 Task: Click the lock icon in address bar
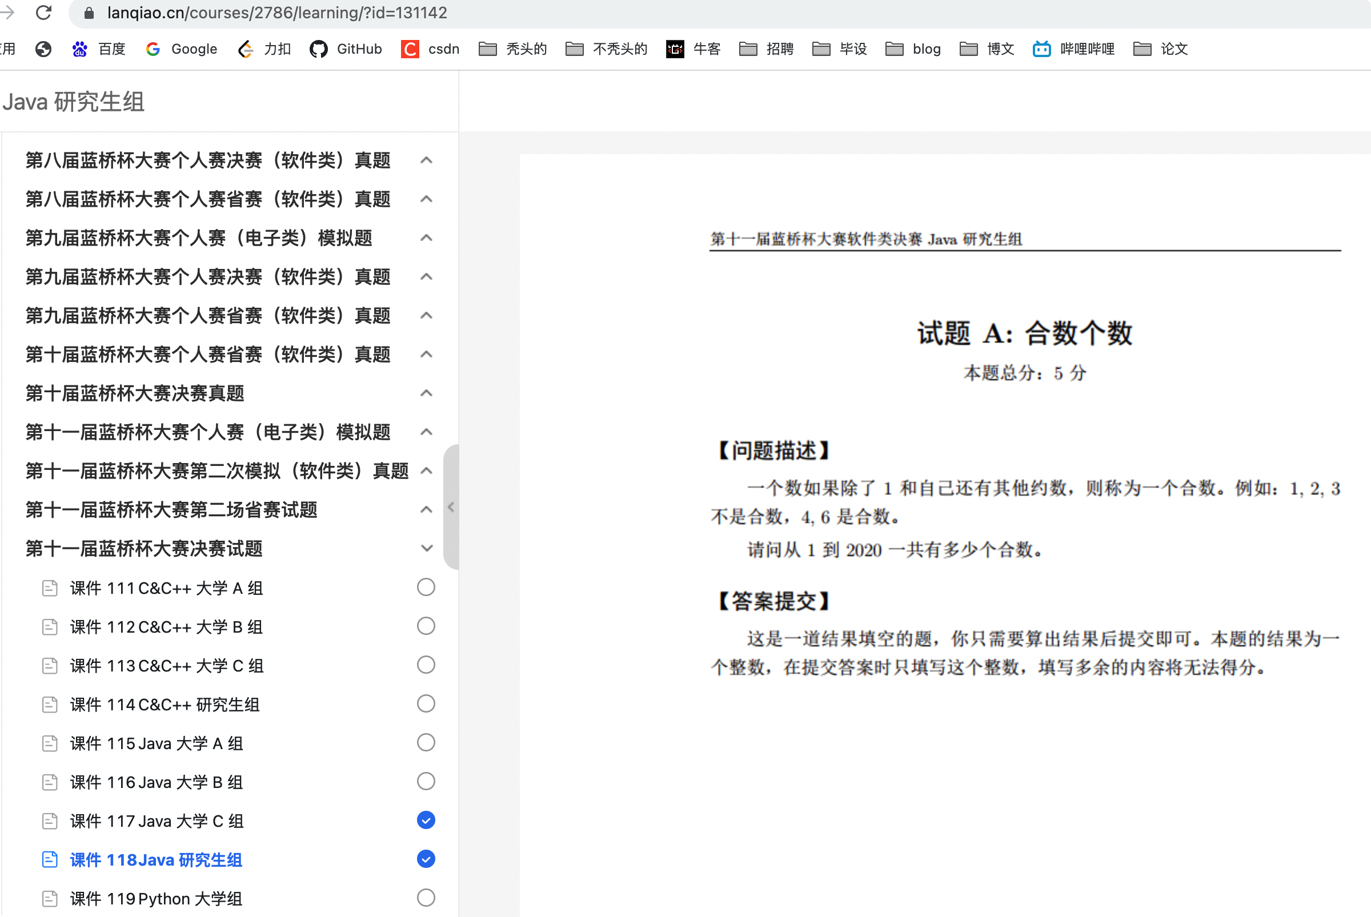89,13
